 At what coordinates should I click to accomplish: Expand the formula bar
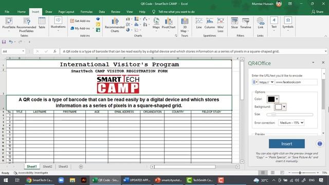tap(325, 51)
